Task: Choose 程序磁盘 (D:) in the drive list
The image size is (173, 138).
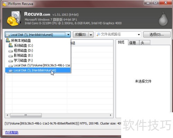Action: tap(38, 50)
